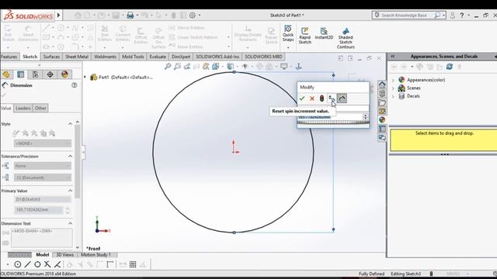This screenshot has width=497, height=279.
Task: Click the Dimension help question mark
Action: coord(75,85)
